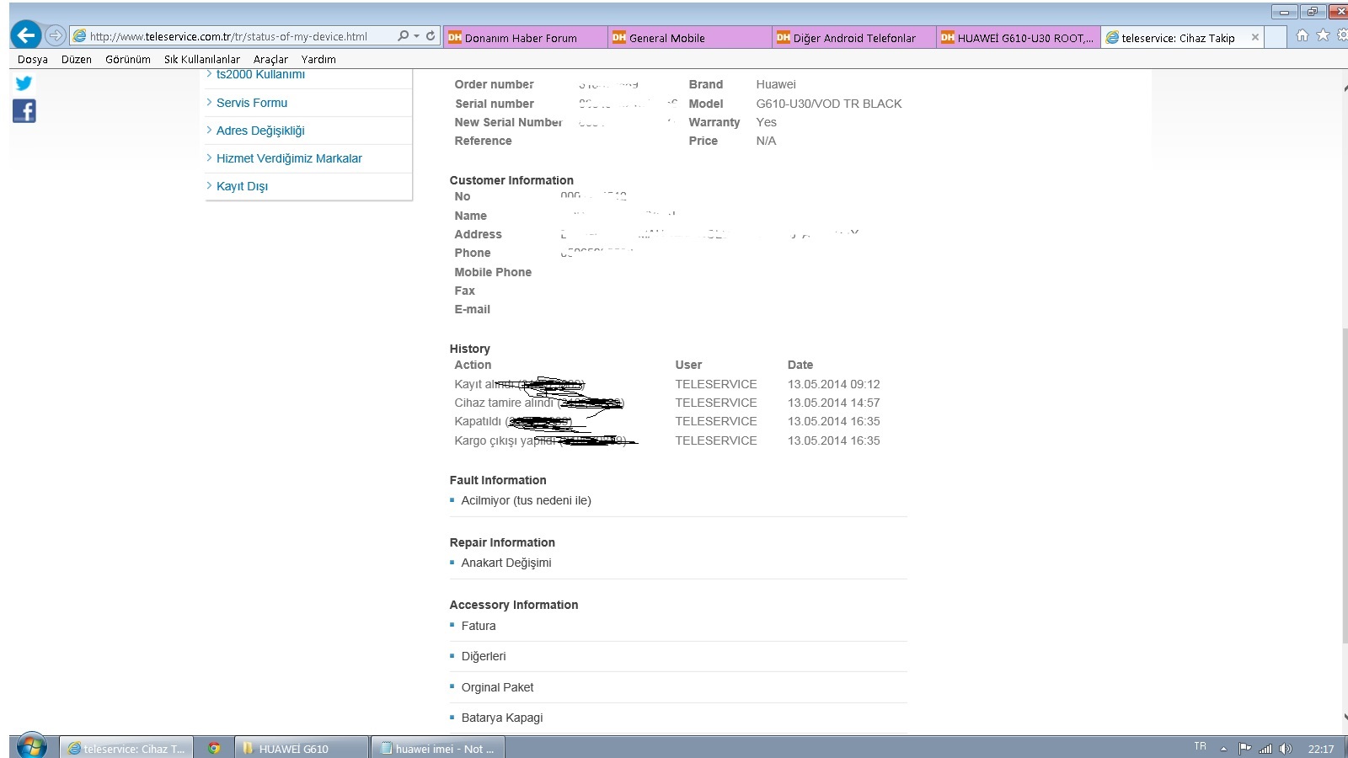
Task: Open the ts2000 Kullanımı link
Action: (x=260, y=74)
